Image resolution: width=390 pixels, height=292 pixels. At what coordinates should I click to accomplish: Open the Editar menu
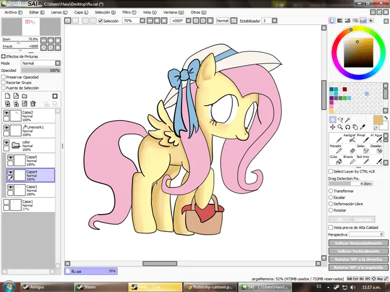[37, 12]
